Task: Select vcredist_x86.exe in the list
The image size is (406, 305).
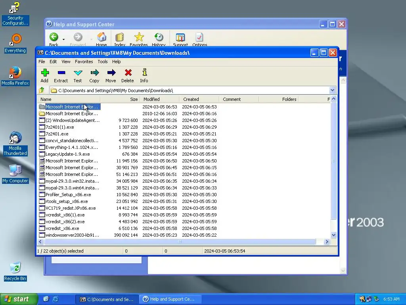Action: coord(62,228)
